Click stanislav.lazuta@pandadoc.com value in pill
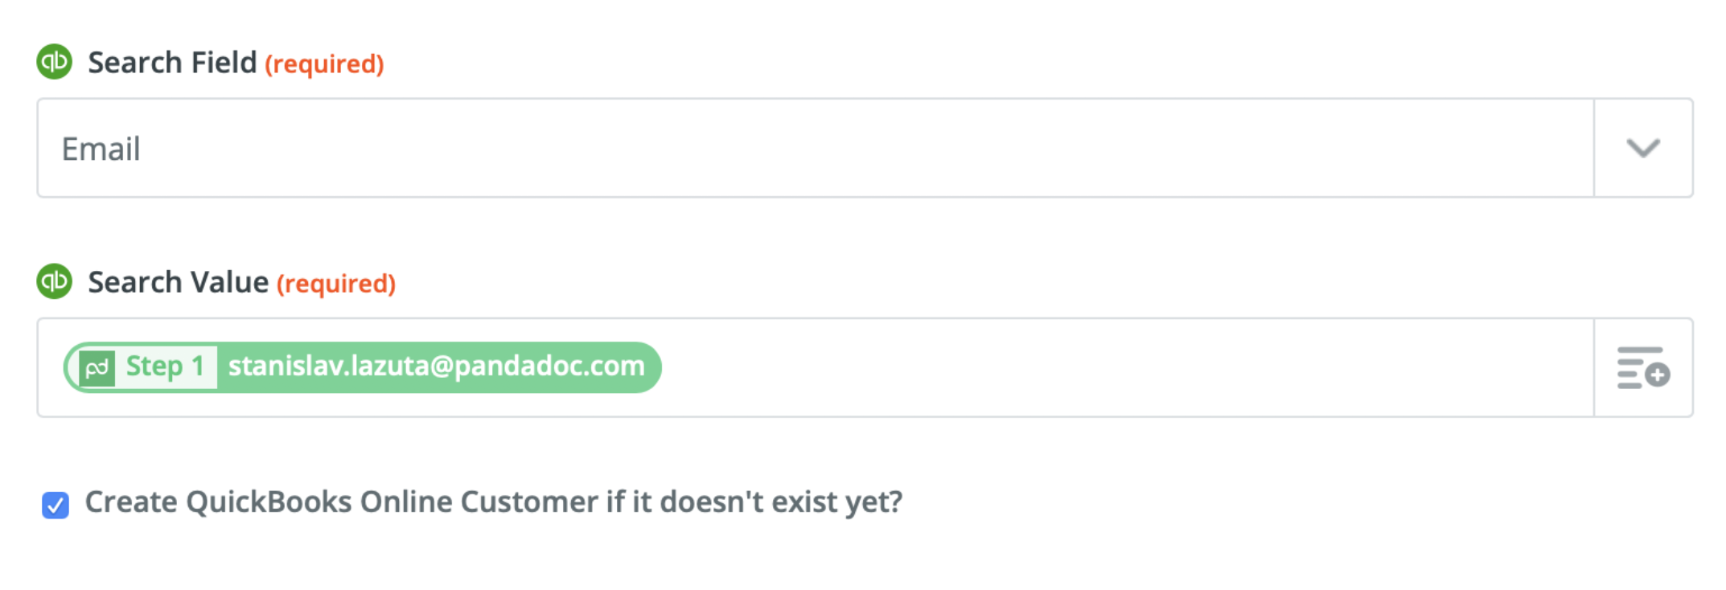Viewport: 1726px width, 590px height. point(436,367)
